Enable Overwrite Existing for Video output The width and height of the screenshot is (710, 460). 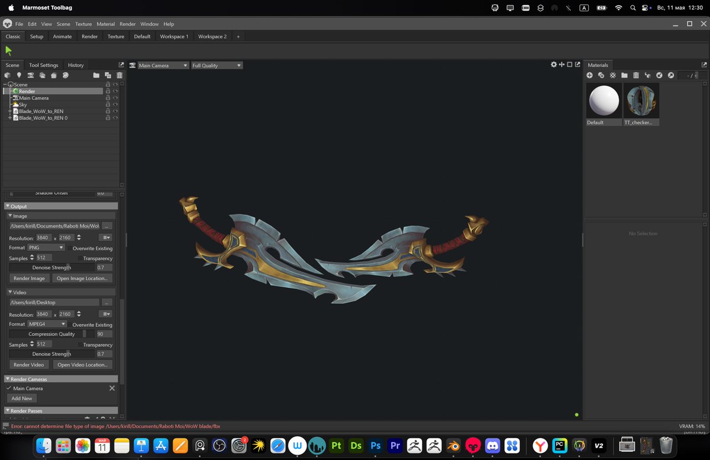point(69,324)
